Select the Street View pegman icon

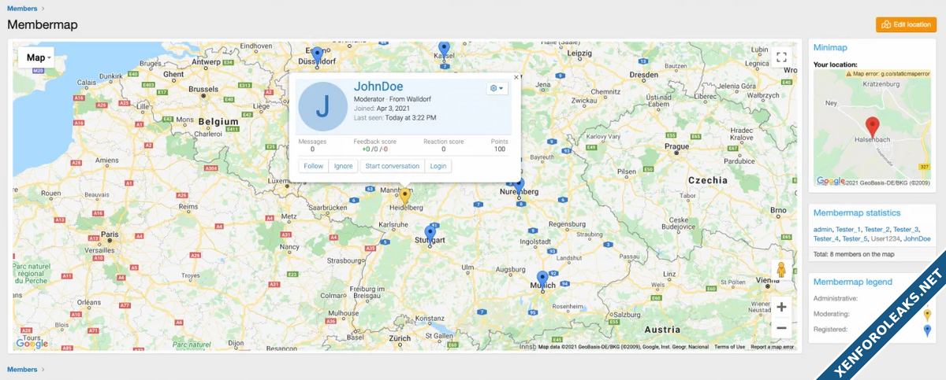click(781, 270)
